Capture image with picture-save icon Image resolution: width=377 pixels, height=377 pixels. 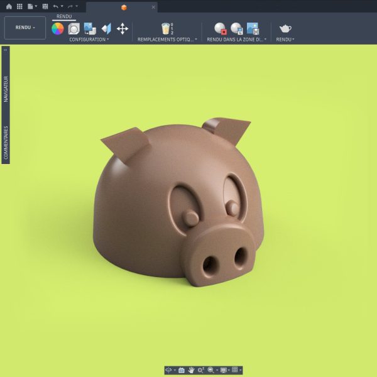tap(253, 29)
